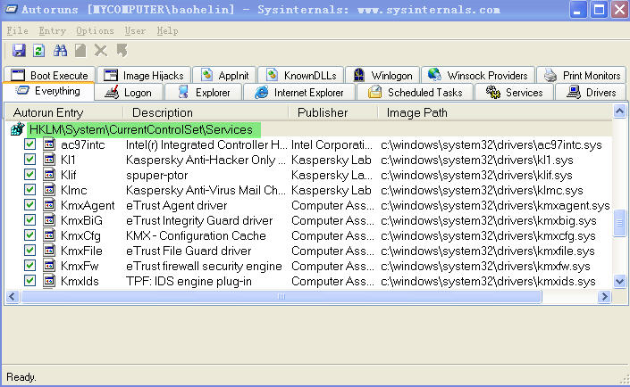Toggle the KmxCfg checkbox

pos(29,235)
